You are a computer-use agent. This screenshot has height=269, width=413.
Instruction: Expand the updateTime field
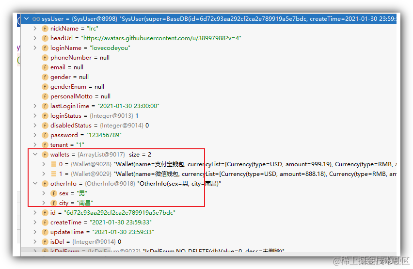[35, 232]
